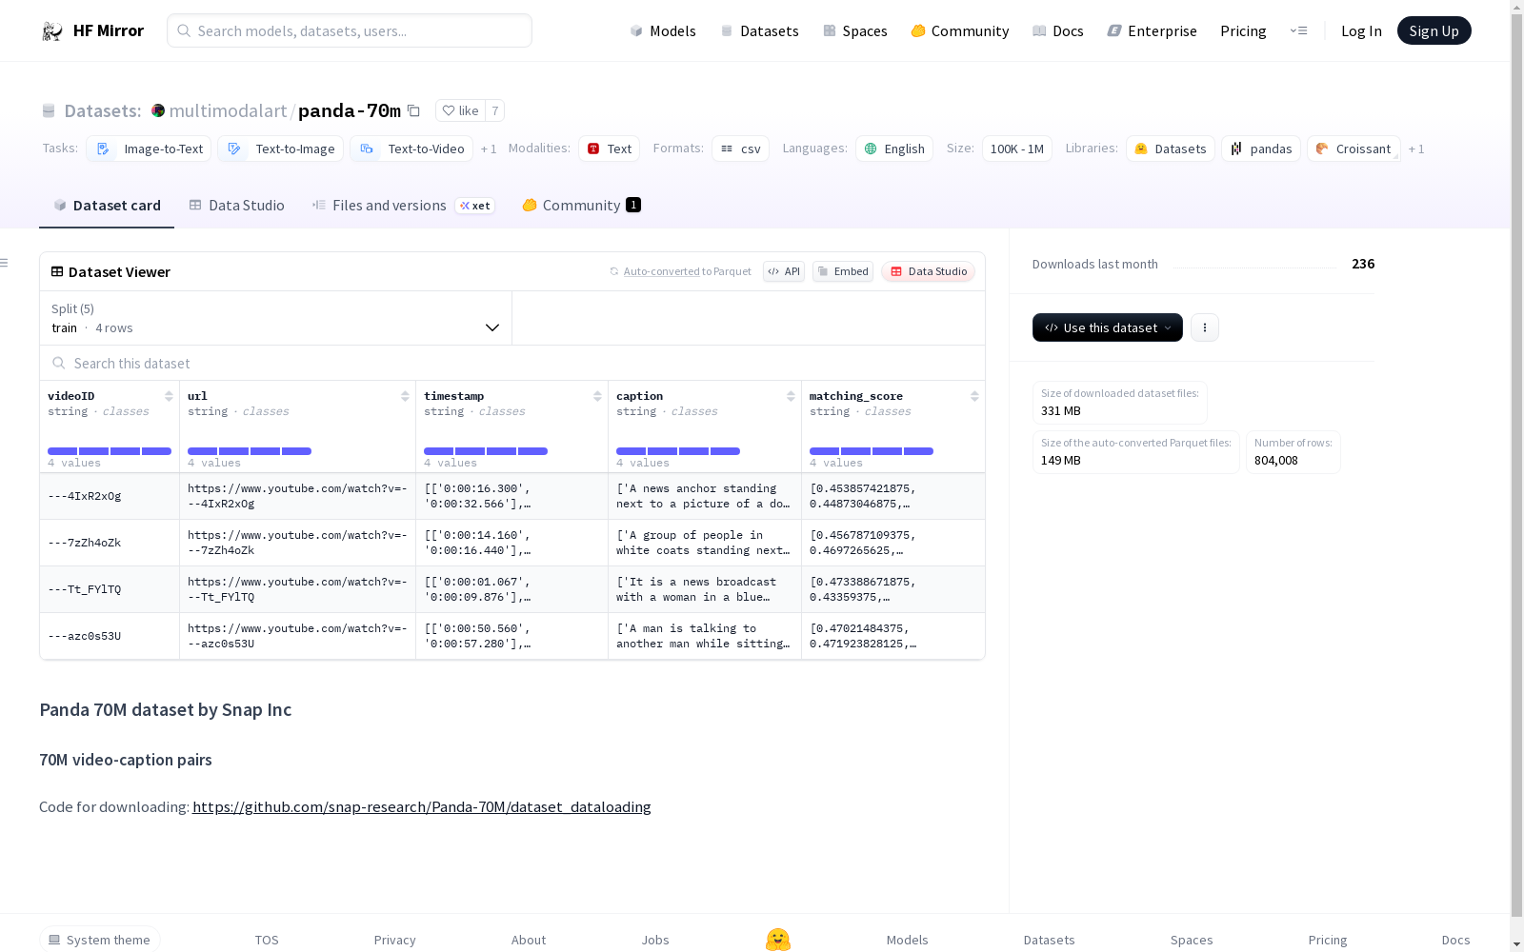The image size is (1524, 952).
Task: Focus the Search this dataset field
Action: pyautogui.click(x=512, y=363)
